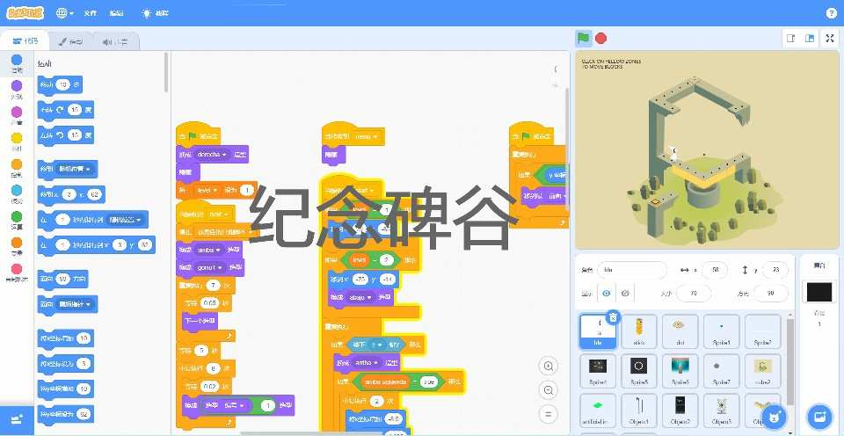The width and height of the screenshot is (844, 436).
Task: Click the green flag to run project
Action: (583, 38)
